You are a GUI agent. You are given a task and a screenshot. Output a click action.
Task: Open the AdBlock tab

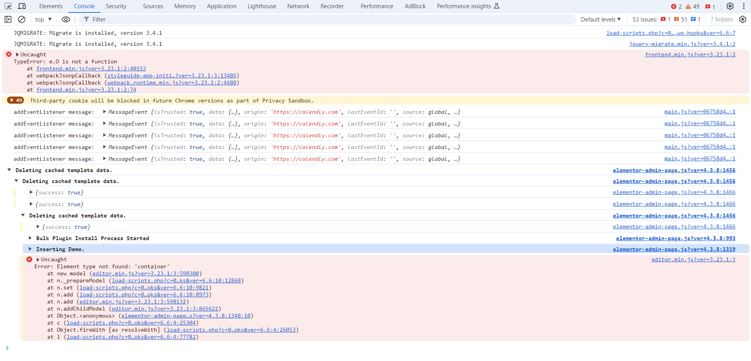point(415,6)
